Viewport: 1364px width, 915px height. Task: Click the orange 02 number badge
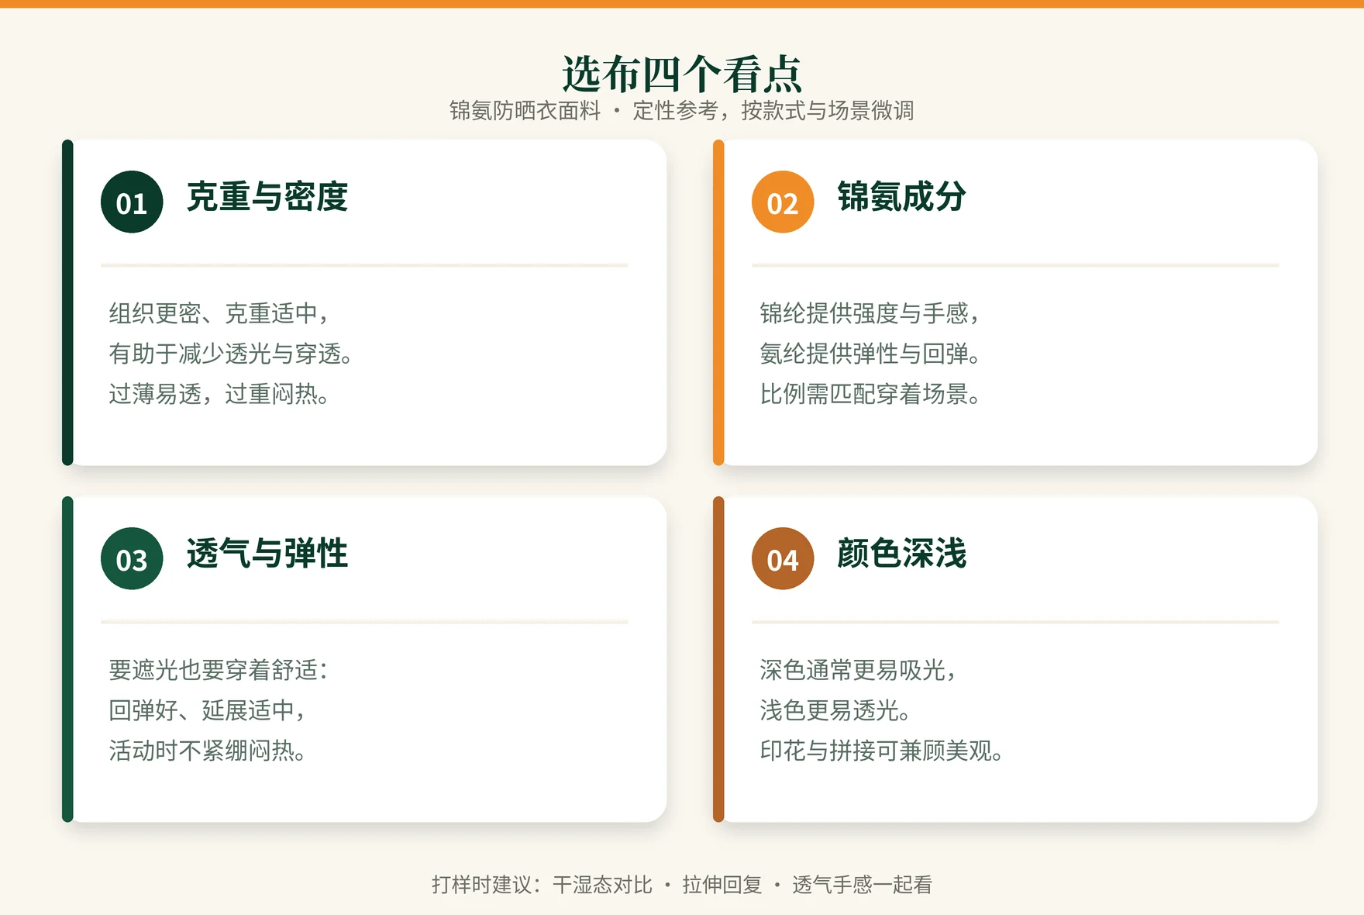click(x=783, y=202)
